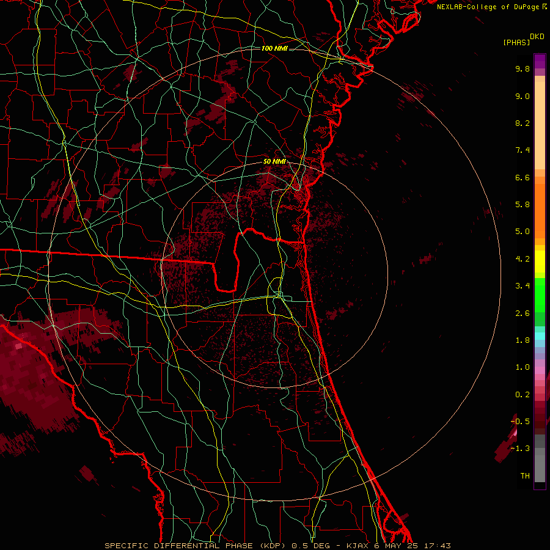Click the 1.8 value on color scale
Image resolution: width=550 pixels, height=550 pixels.
click(x=522, y=340)
